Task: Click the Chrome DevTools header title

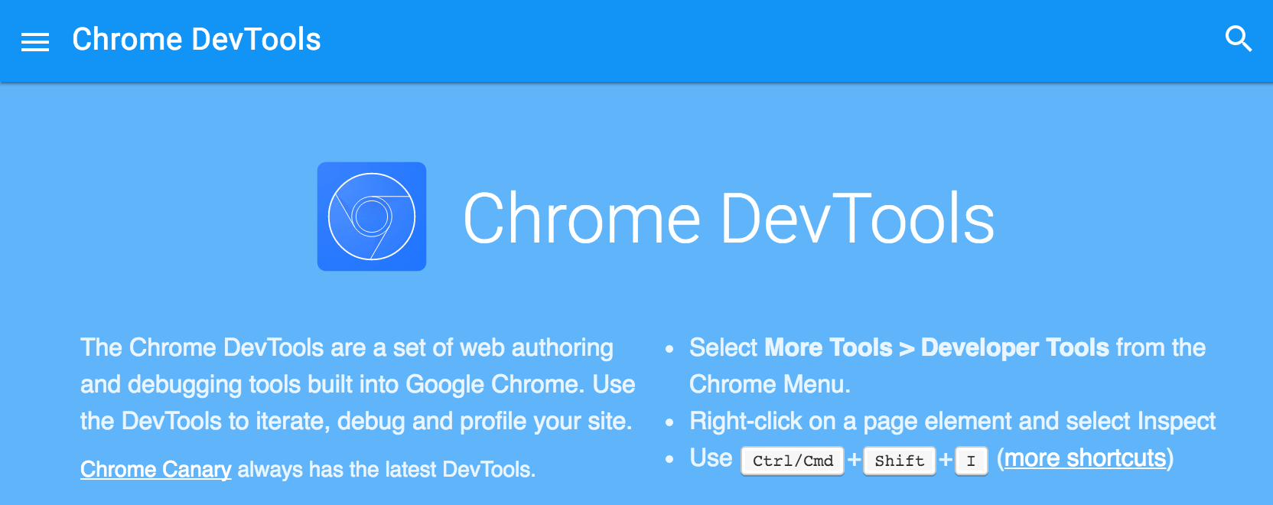Action: 197,40
